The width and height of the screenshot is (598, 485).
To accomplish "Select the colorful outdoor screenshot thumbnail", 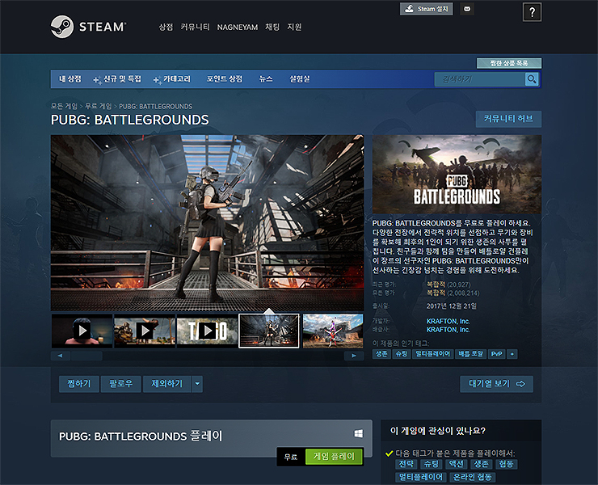I will [333, 331].
